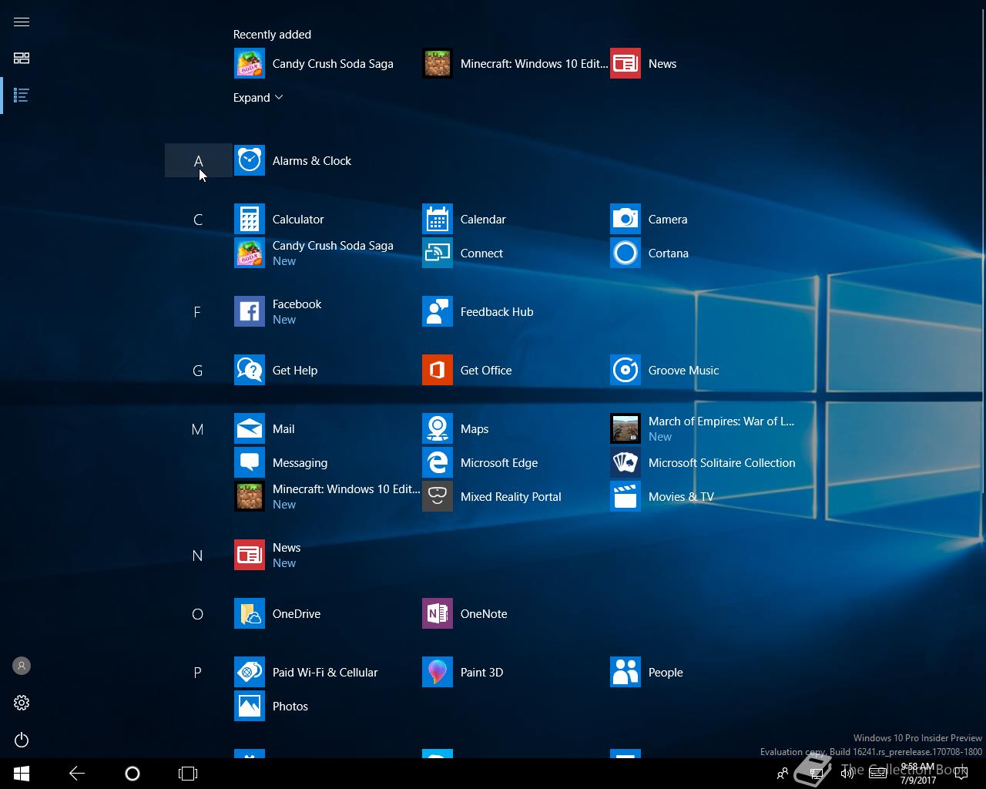986x789 pixels.
Task: Start the Camera app
Action: pos(702,219)
